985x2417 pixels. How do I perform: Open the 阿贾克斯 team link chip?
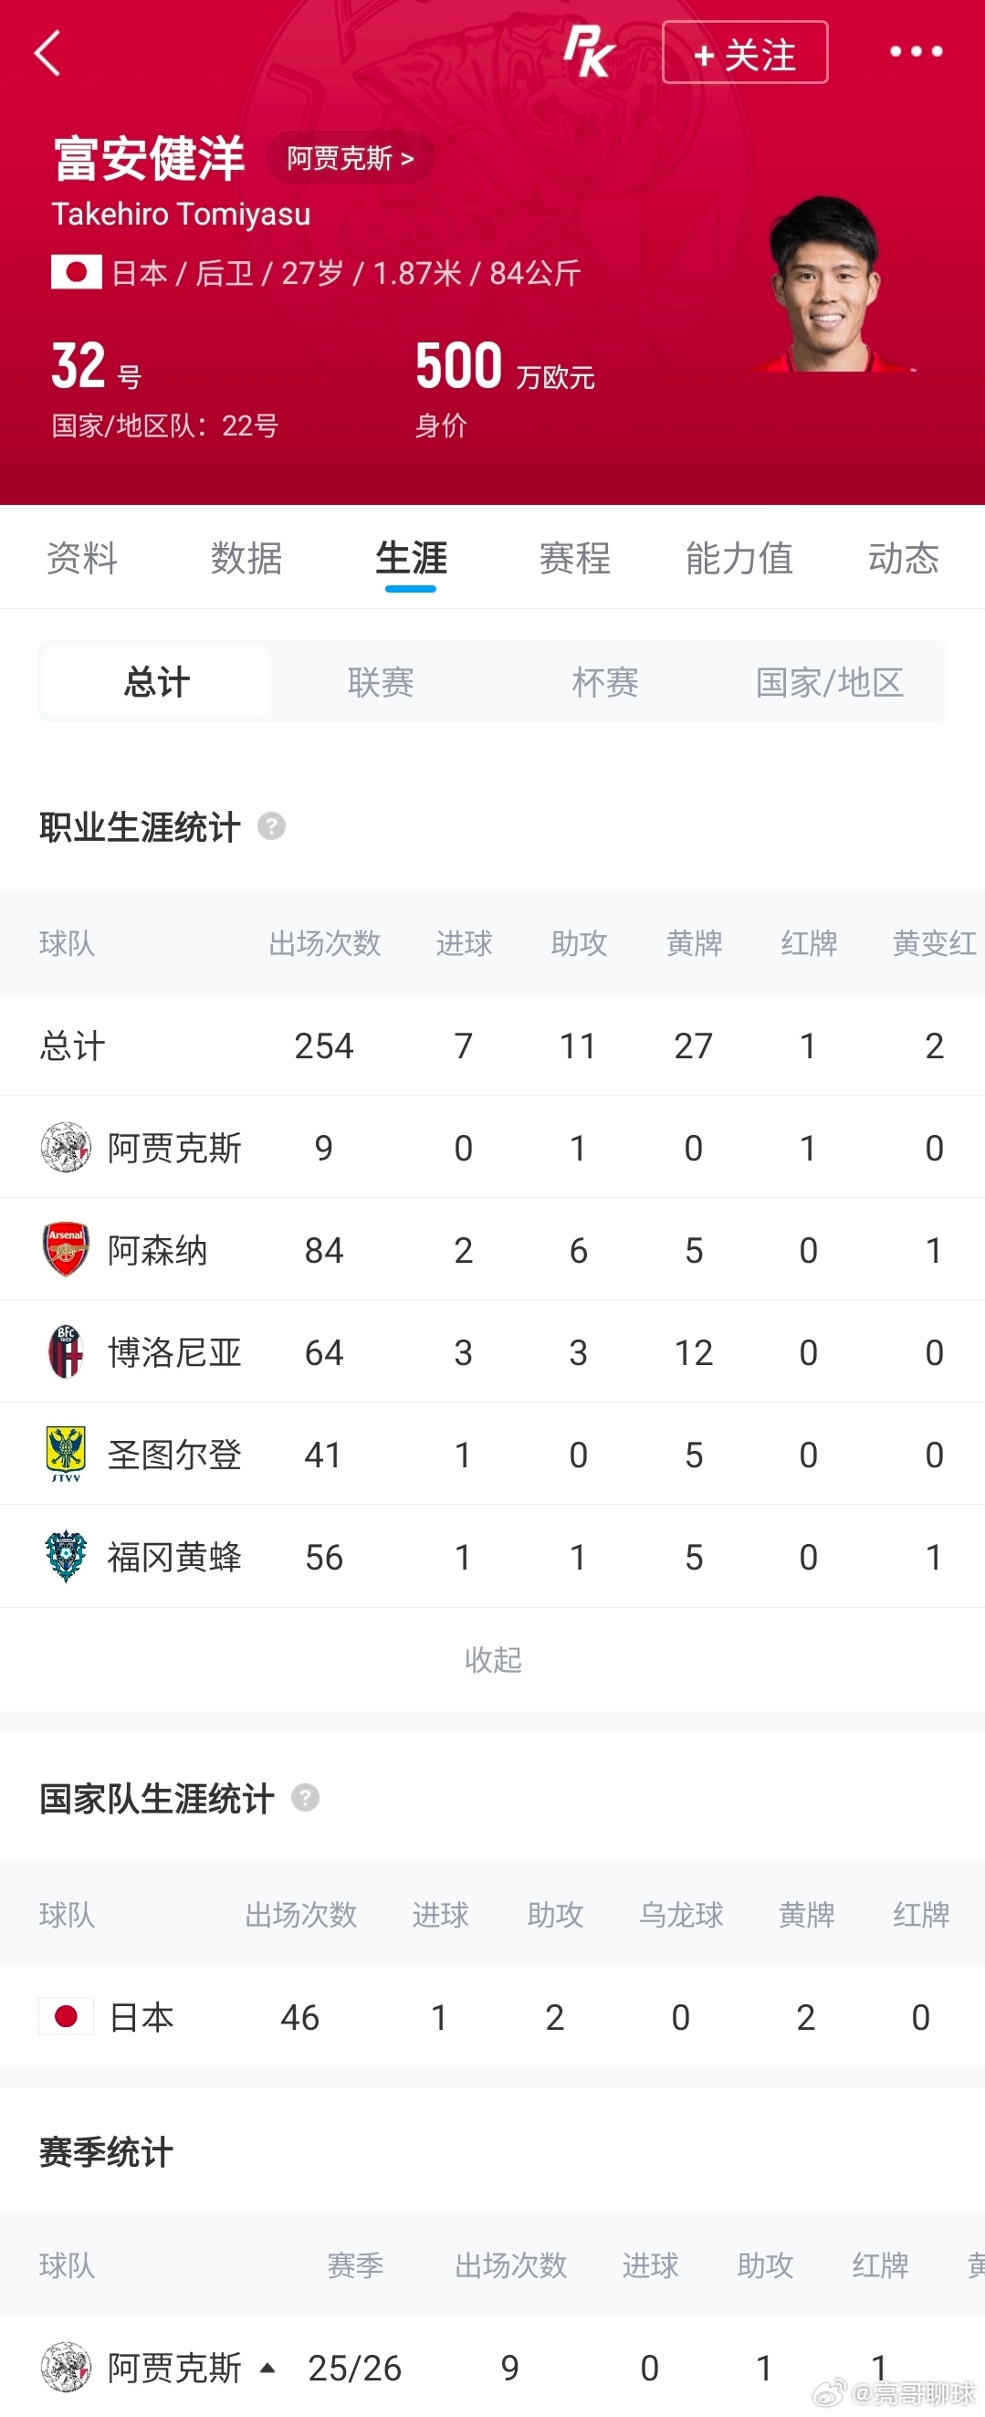350,158
